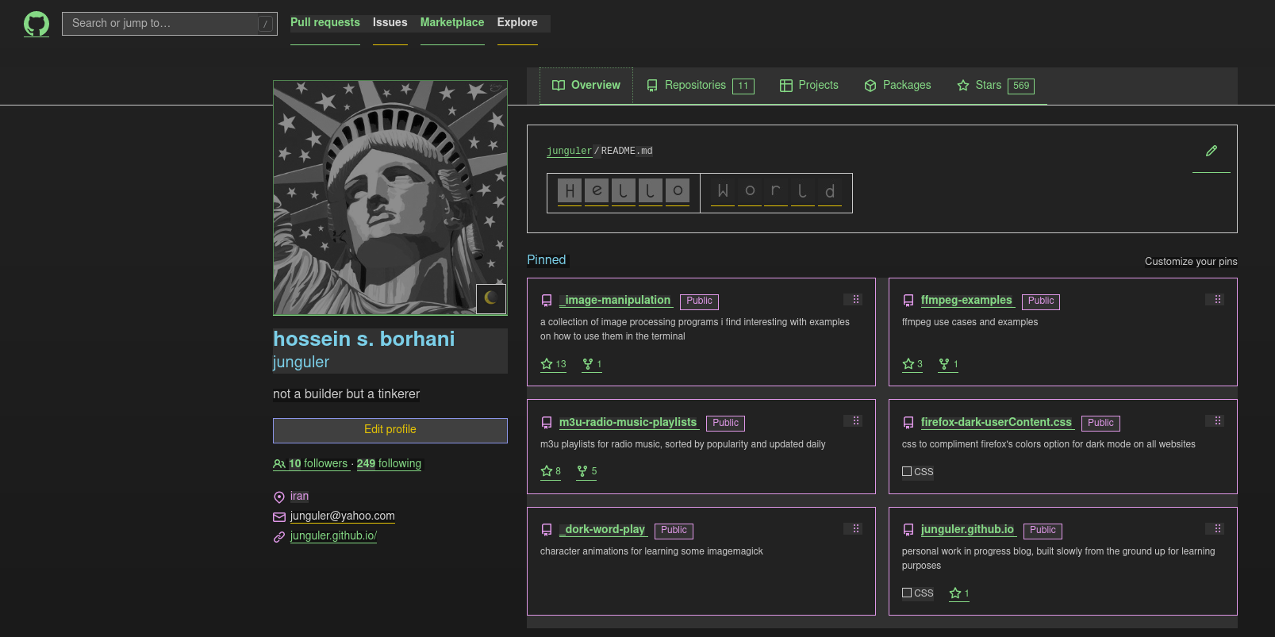Click the drag handle on dork-word-play pin
This screenshot has height=637, width=1275.
pyautogui.click(x=855, y=529)
